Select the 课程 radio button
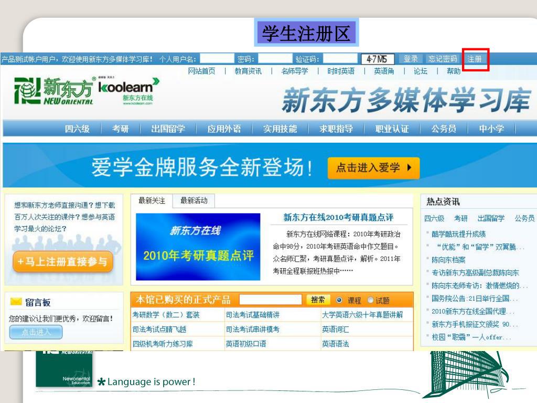 point(339,300)
